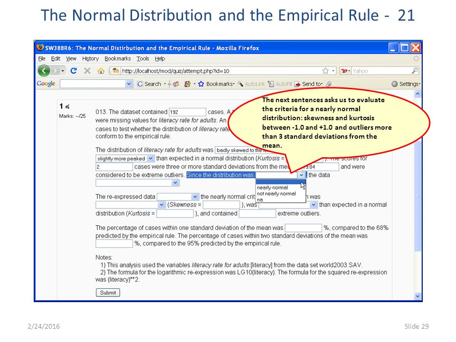Open the navigation history dropdown arrow
Viewport: 456px width, 342px height.
pos(63,71)
